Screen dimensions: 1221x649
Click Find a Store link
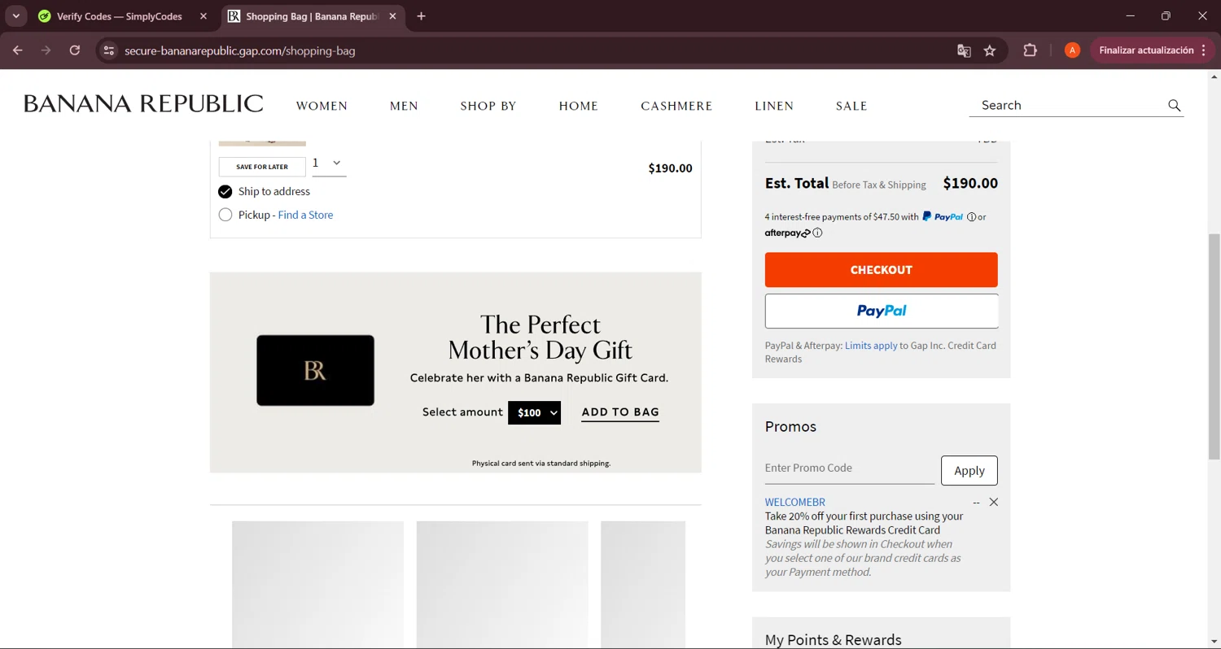click(305, 215)
